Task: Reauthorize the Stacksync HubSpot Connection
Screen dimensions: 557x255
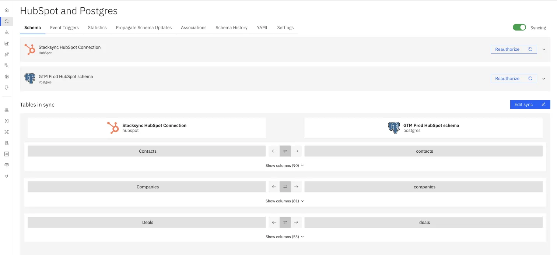Action: [514, 49]
